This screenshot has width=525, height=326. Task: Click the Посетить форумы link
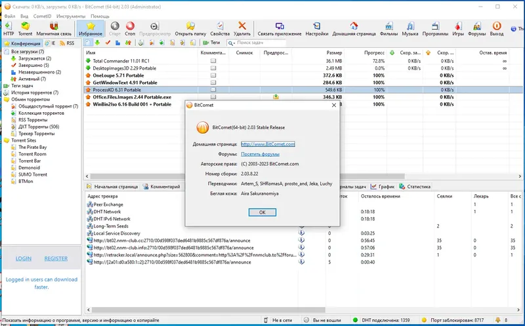point(260,154)
